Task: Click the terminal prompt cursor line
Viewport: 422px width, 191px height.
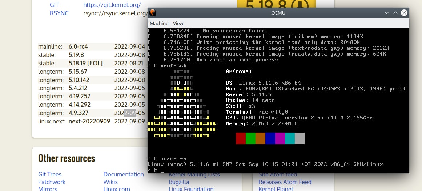Action: (x=156, y=170)
